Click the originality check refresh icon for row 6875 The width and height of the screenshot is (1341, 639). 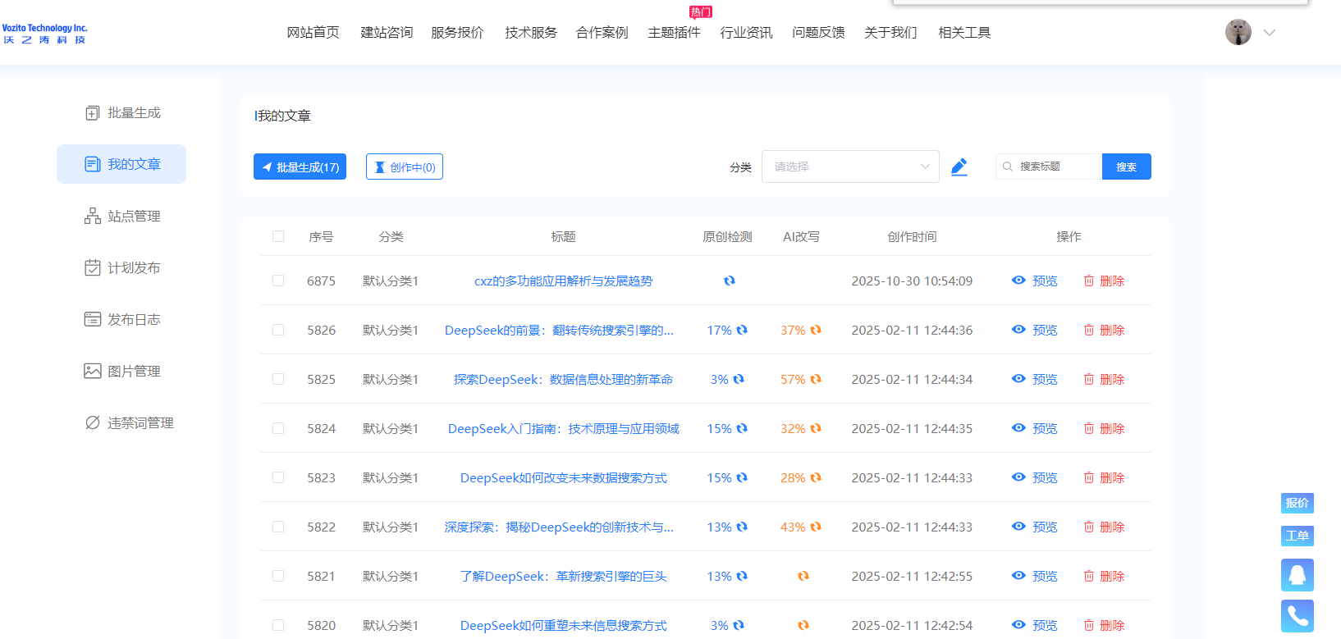729,281
